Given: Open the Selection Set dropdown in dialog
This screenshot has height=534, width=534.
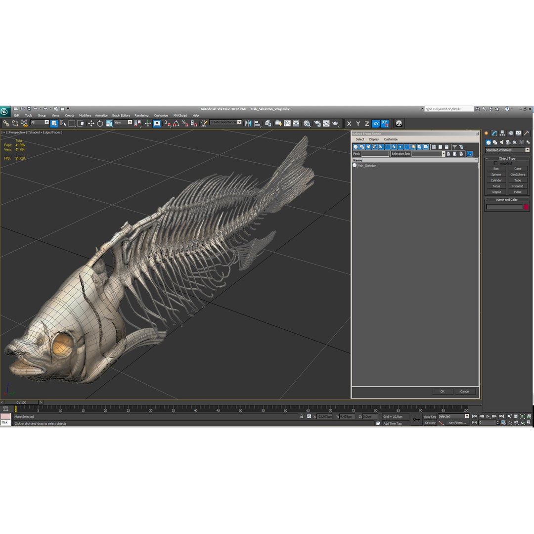Looking at the screenshot, I should coord(444,154).
